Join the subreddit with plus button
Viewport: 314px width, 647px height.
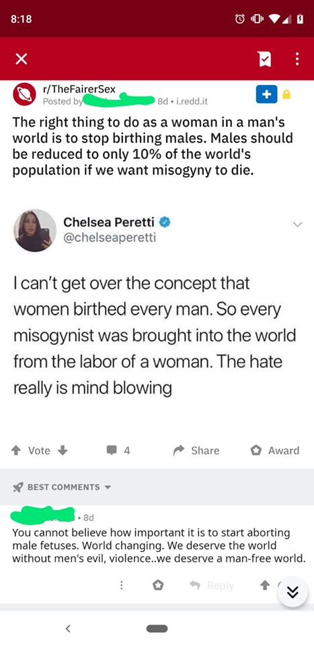tap(267, 94)
